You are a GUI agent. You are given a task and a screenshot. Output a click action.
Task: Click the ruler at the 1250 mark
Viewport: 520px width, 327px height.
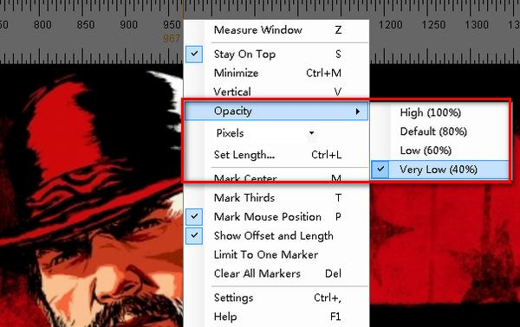tap(433, 25)
